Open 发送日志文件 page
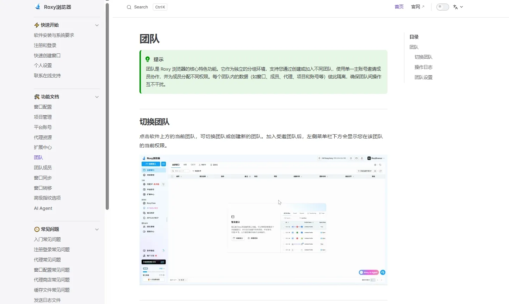509x304 pixels. (47, 300)
